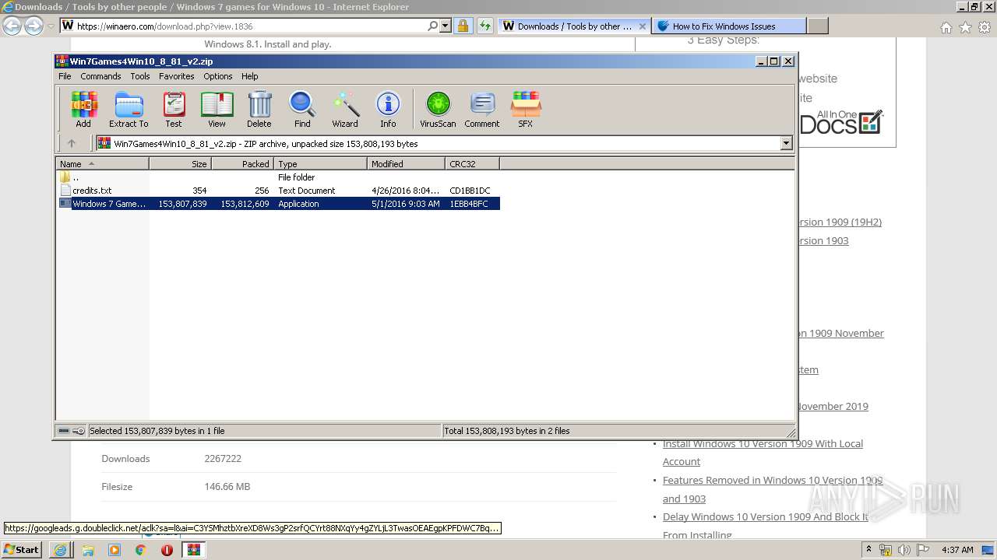Click the key icon in WinRAR status bar
Image resolution: width=997 pixels, height=560 pixels.
point(79,431)
